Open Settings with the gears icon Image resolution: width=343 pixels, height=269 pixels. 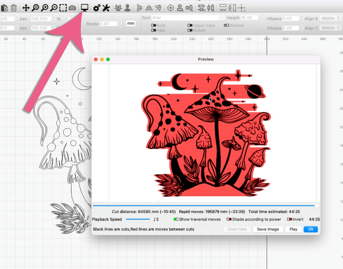coord(96,8)
